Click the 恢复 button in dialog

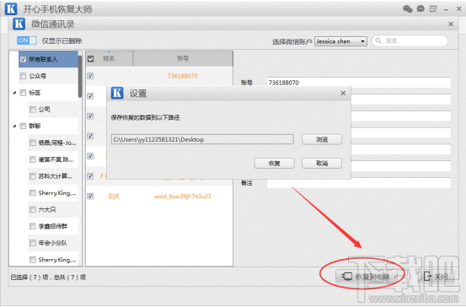[275, 163]
